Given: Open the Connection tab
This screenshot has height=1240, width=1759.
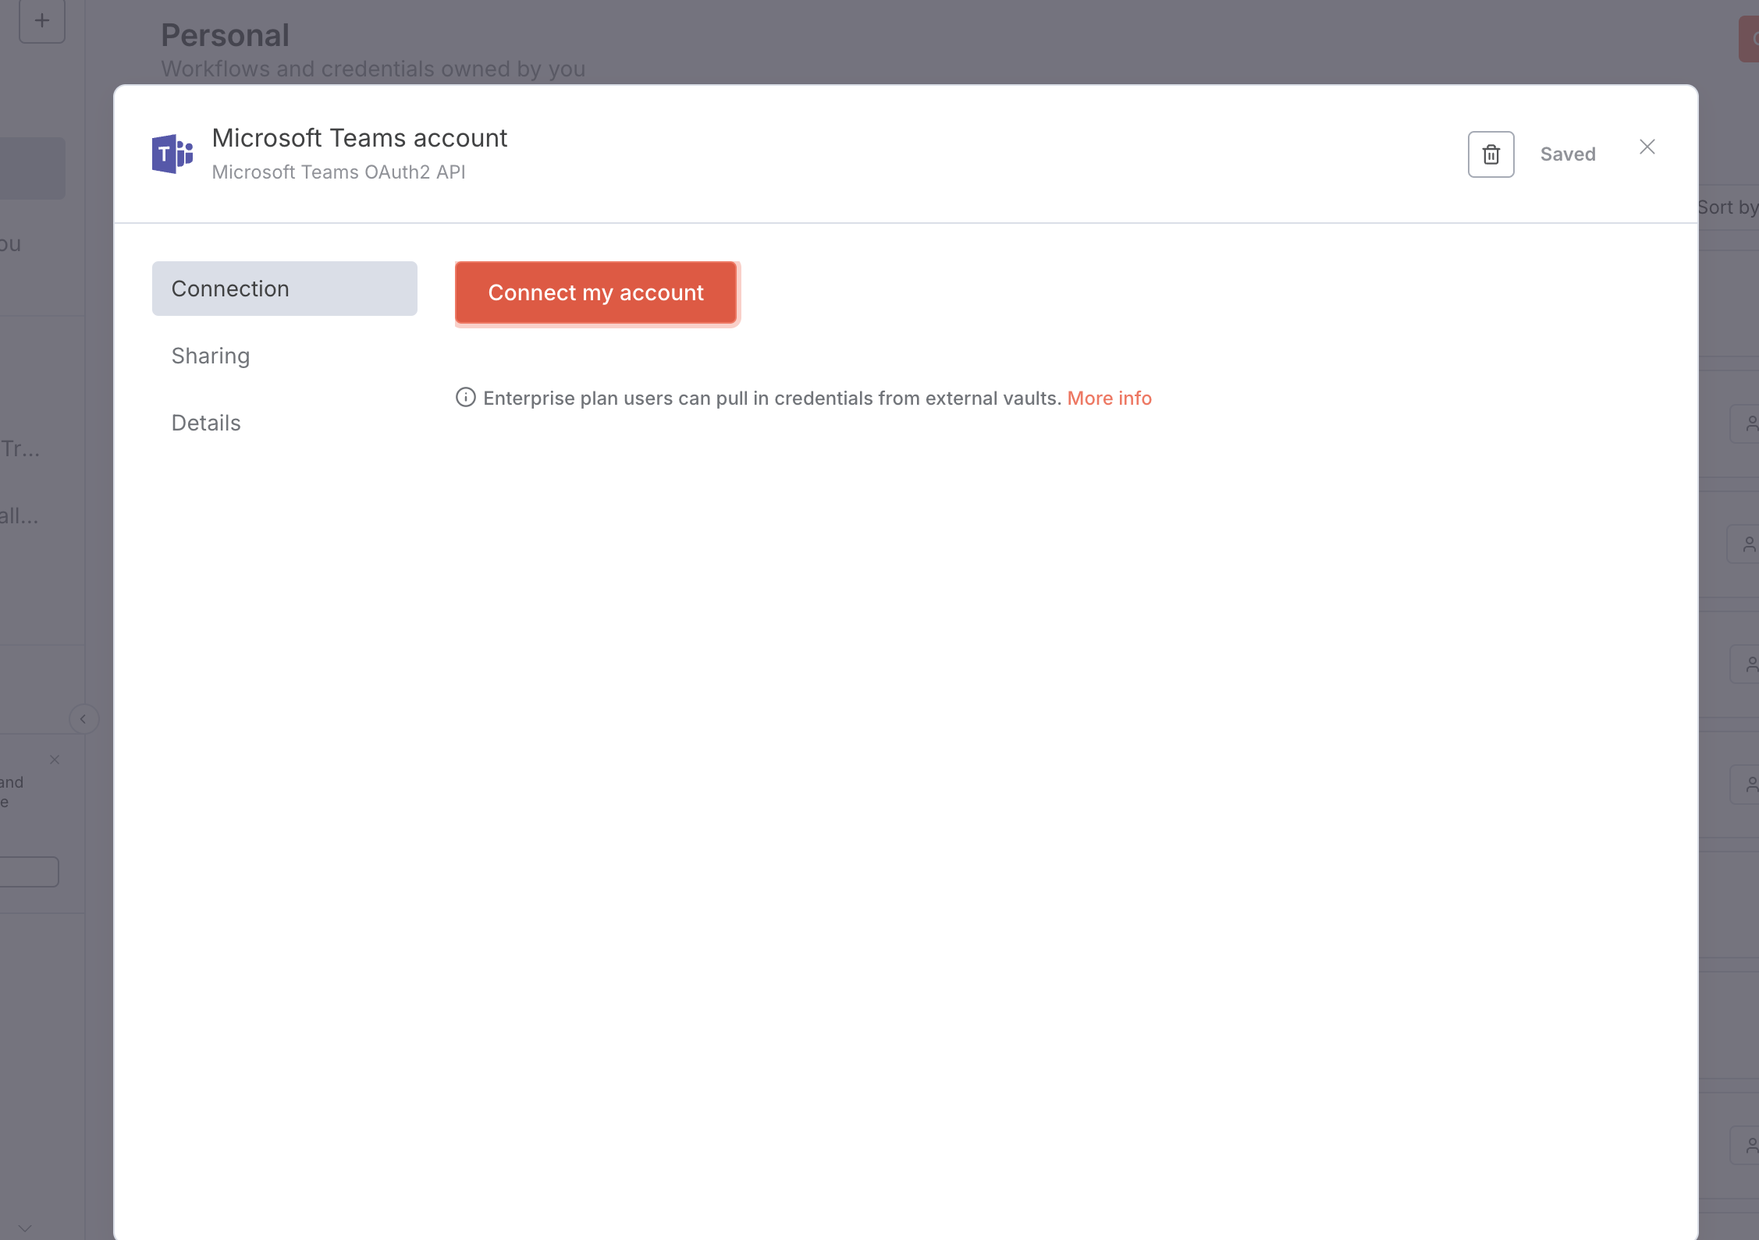Looking at the screenshot, I should (284, 289).
